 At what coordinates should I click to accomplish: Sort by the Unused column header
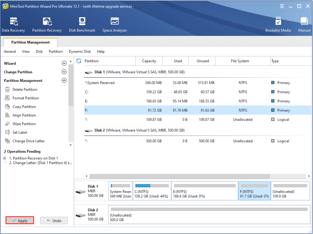point(202,61)
